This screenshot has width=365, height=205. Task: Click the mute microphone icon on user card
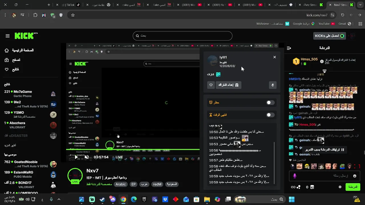tap(273, 85)
